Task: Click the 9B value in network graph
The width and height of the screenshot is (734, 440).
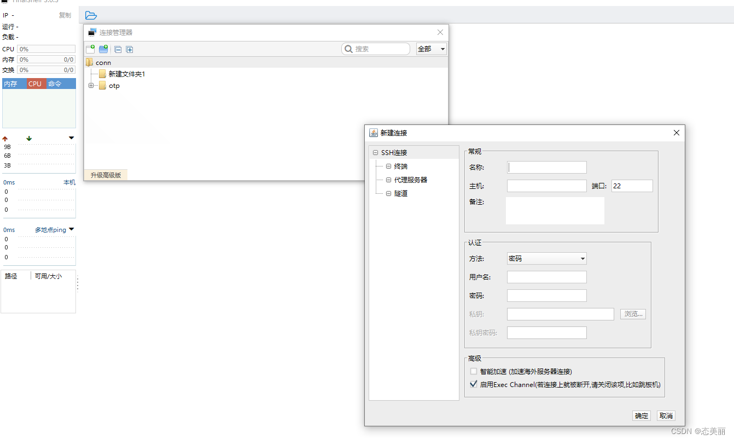Action: coord(7,147)
